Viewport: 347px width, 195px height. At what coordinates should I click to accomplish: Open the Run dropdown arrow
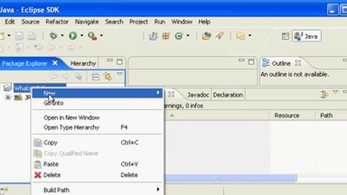(x=82, y=35)
